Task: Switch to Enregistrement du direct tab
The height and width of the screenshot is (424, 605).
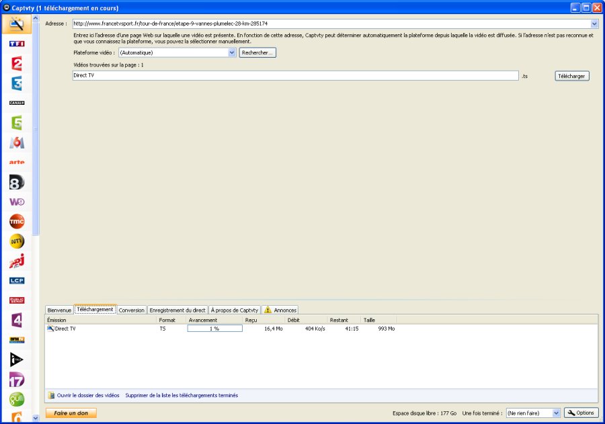Action: 177,310
